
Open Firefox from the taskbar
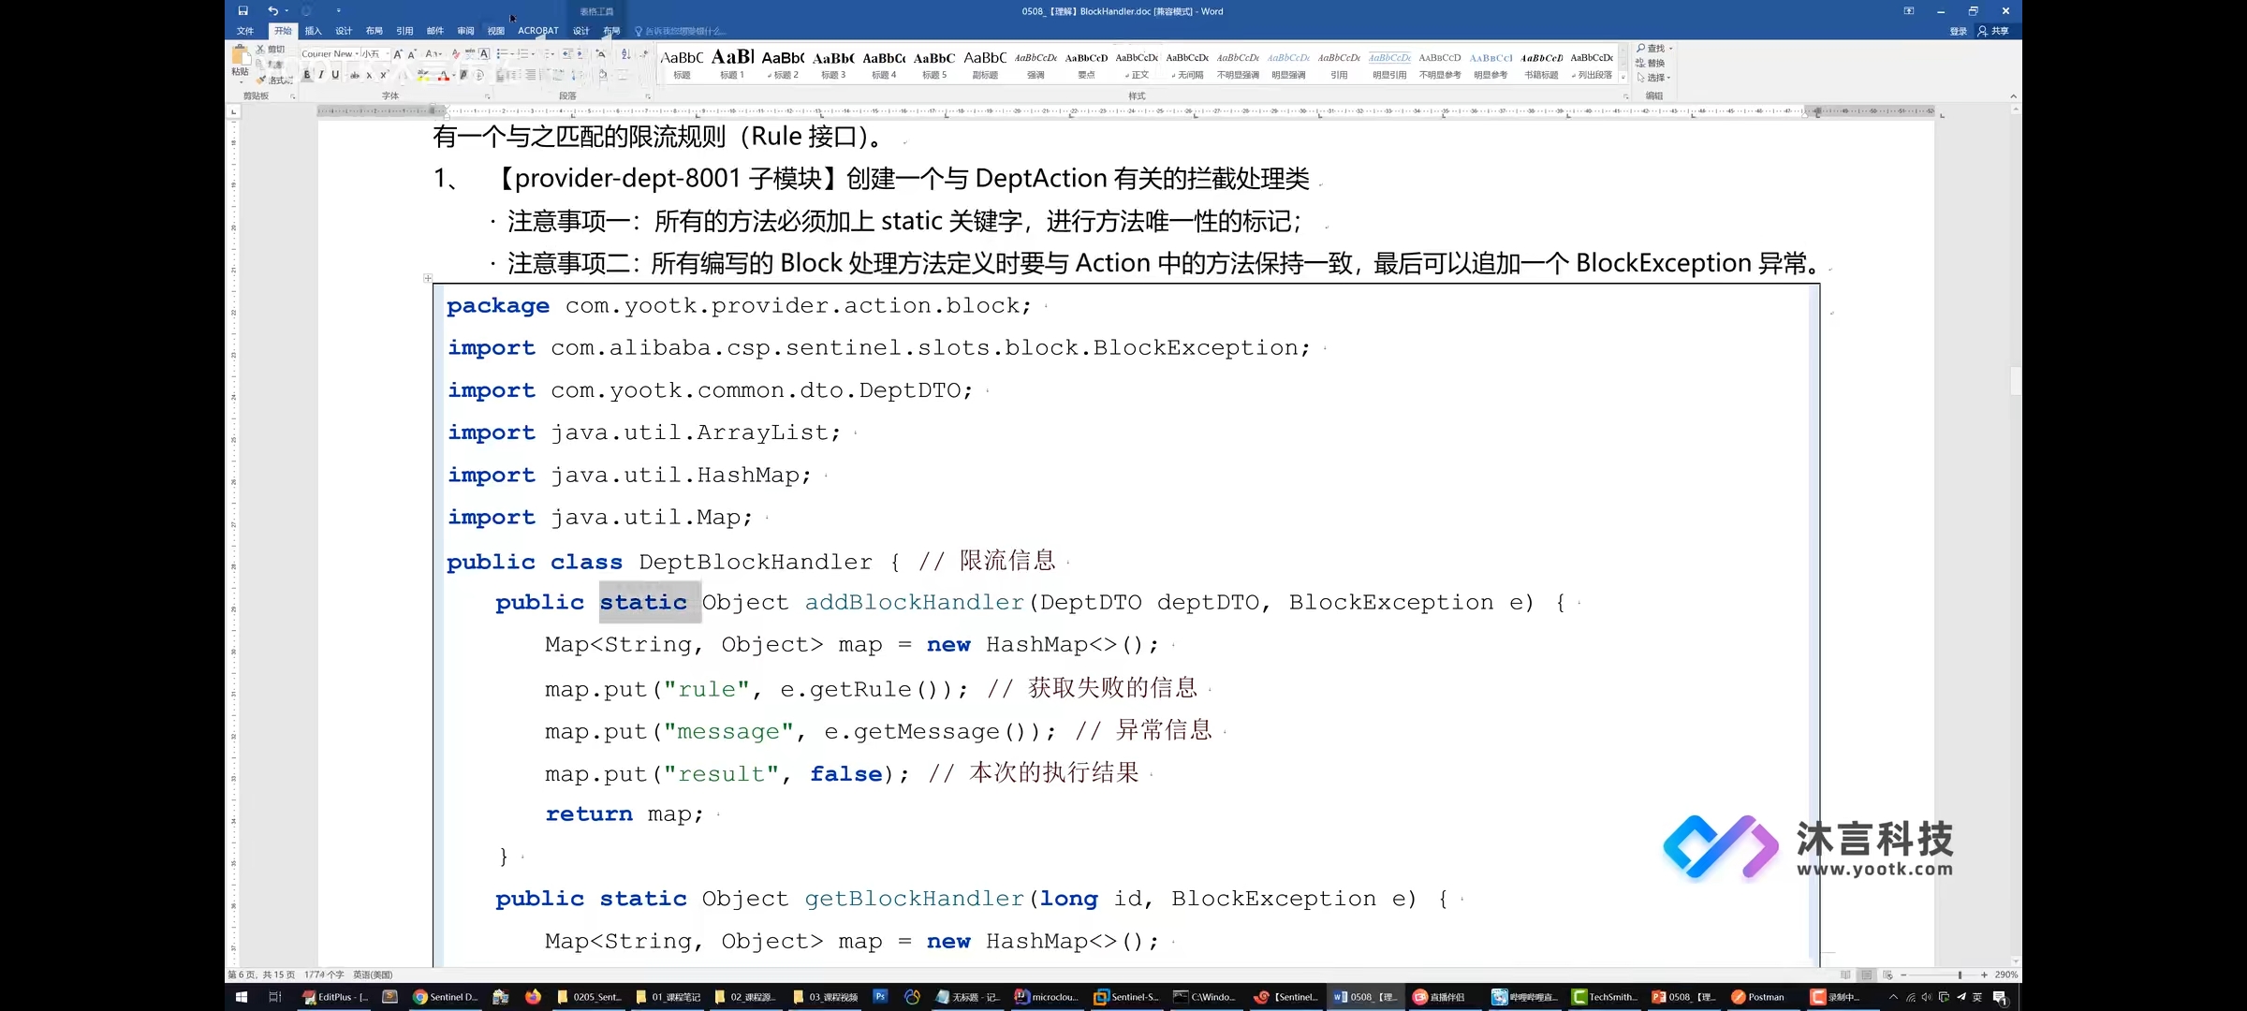point(533,997)
